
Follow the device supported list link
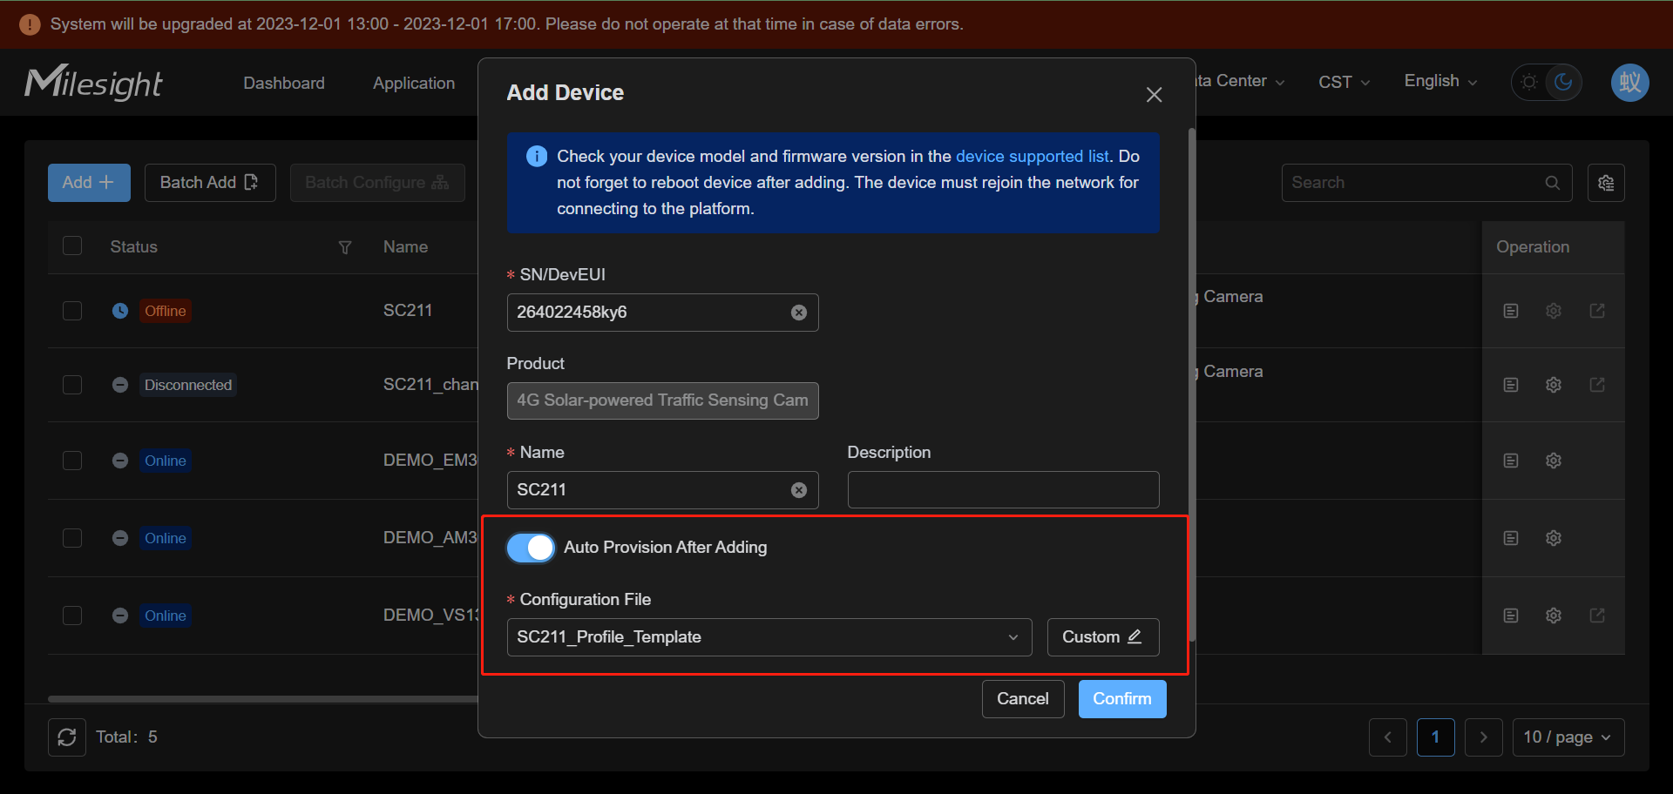tap(1033, 156)
